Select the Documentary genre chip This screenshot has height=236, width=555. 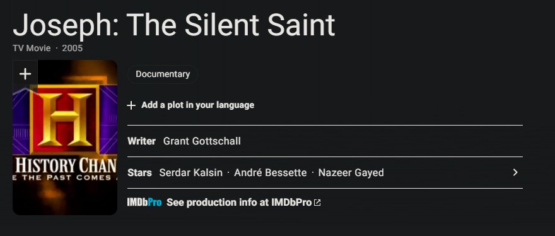(163, 74)
